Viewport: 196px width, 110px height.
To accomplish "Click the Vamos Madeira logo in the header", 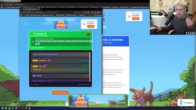I will 61,24.
